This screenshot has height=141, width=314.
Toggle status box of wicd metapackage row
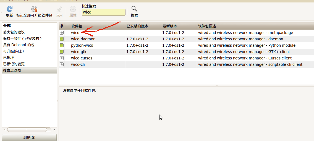coord(62,33)
